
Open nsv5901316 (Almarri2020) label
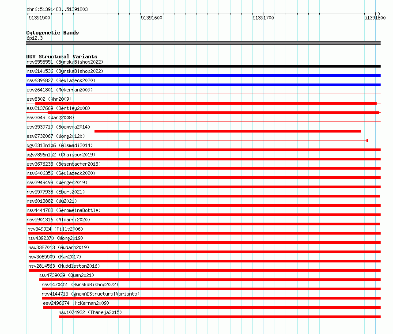(58, 220)
